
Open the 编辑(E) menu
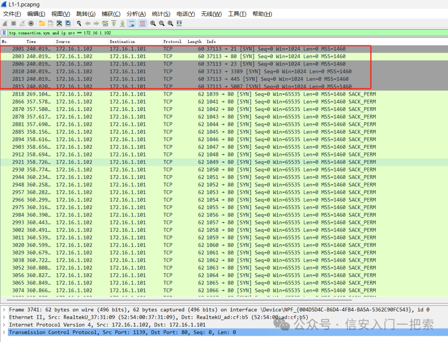[x=36, y=14]
